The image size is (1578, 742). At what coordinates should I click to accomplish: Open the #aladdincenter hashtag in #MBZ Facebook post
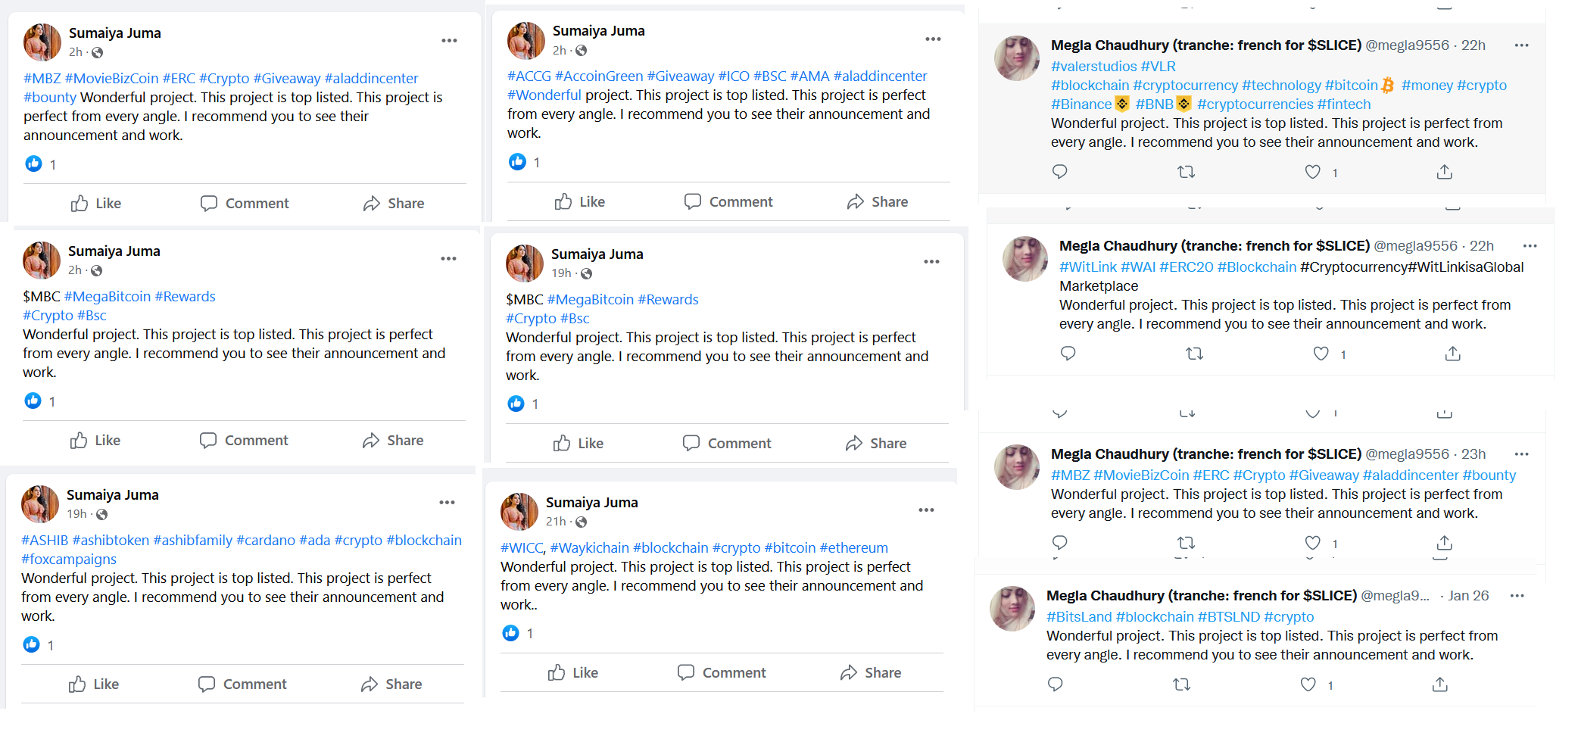[x=371, y=78]
